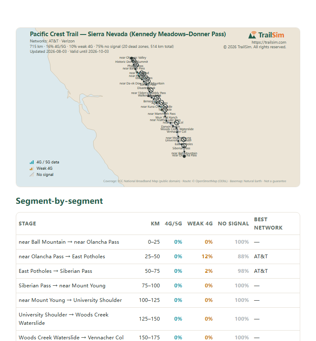This screenshot has width=316, height=341.
Task: Click the trail start dot near Olympic Valley
Action: tap(131, 58)
